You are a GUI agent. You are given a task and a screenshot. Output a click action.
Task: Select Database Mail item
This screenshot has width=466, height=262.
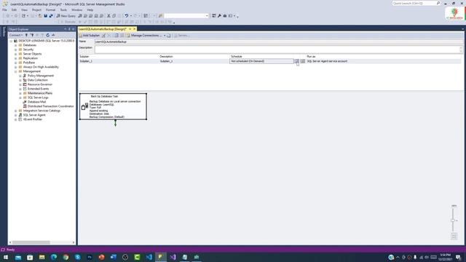coord(36,102)
